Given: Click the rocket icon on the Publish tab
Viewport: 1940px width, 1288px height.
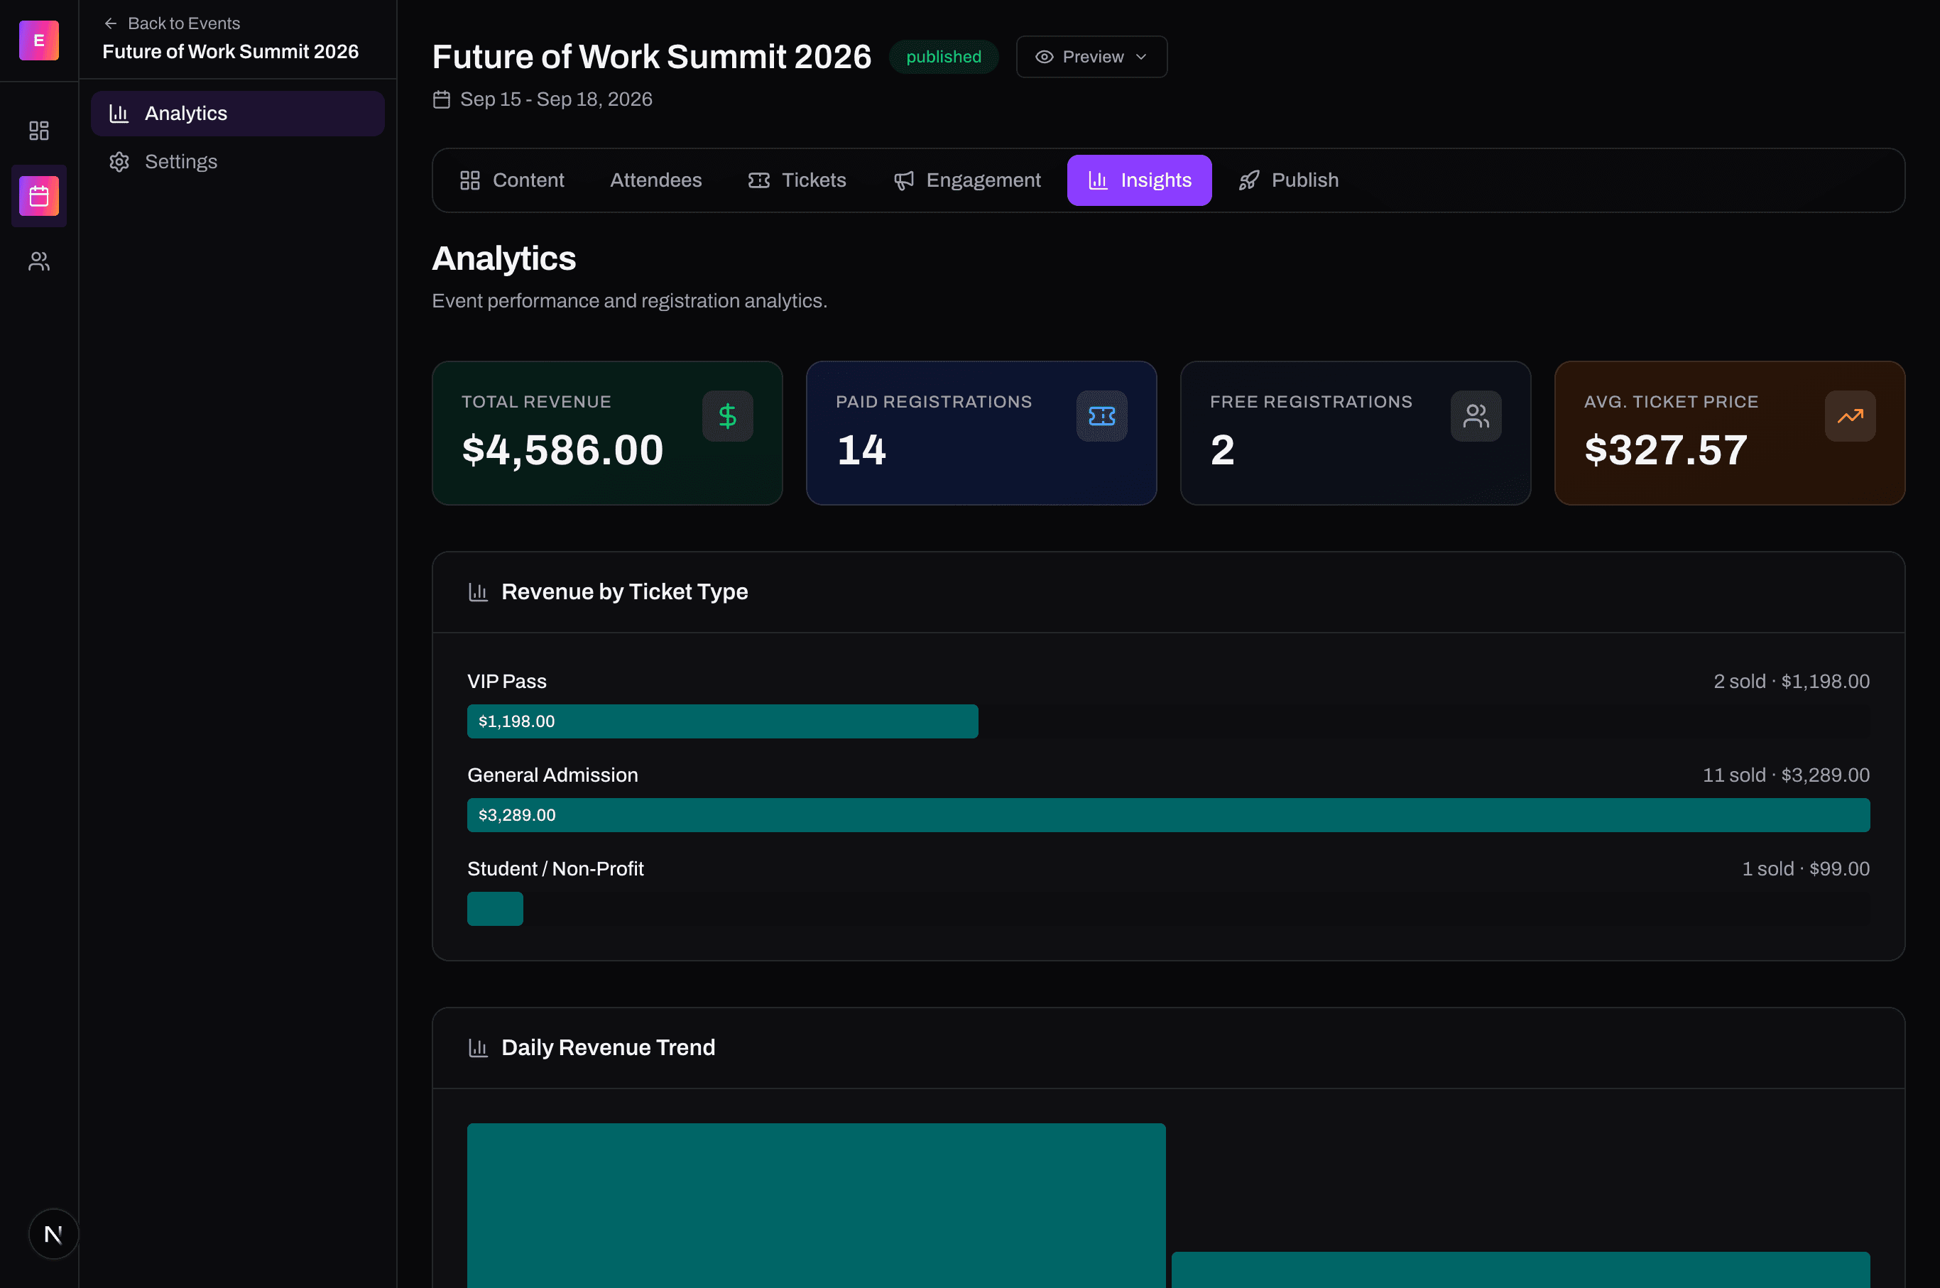Looking at the screenshot, I should [x=1248, y=180].
